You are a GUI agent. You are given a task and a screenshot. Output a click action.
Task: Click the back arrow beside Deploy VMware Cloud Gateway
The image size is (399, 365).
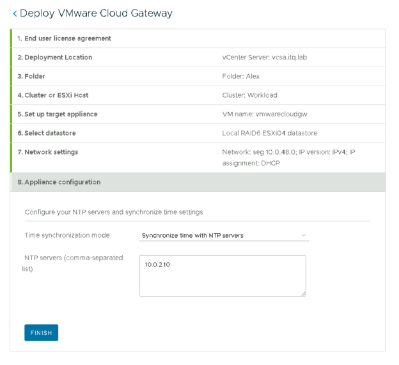pyautogui.click(x=15, y=13)
